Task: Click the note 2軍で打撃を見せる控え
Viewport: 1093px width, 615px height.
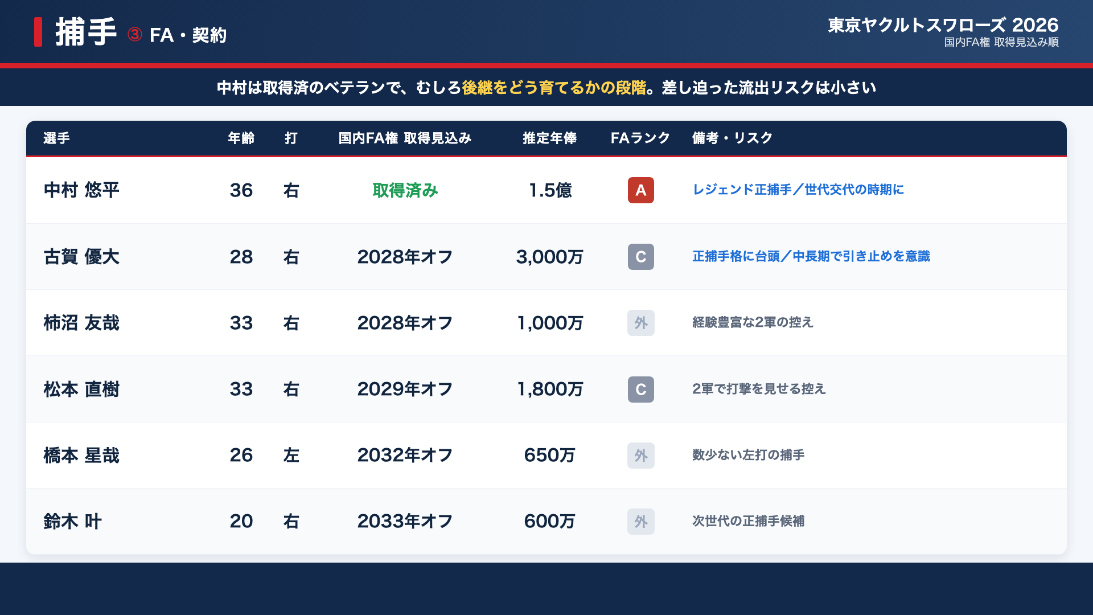Action: (759, 389)
